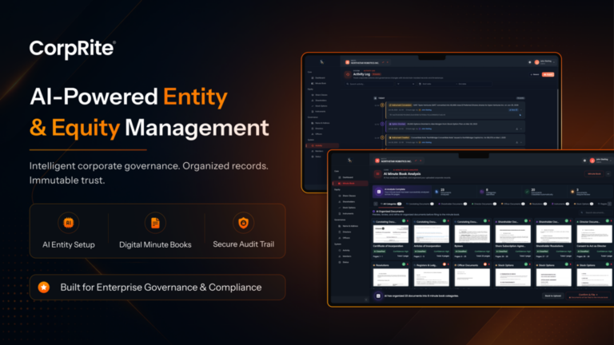
Task: Expand the Instrument Creation activity entry
Action: (521, 142)
